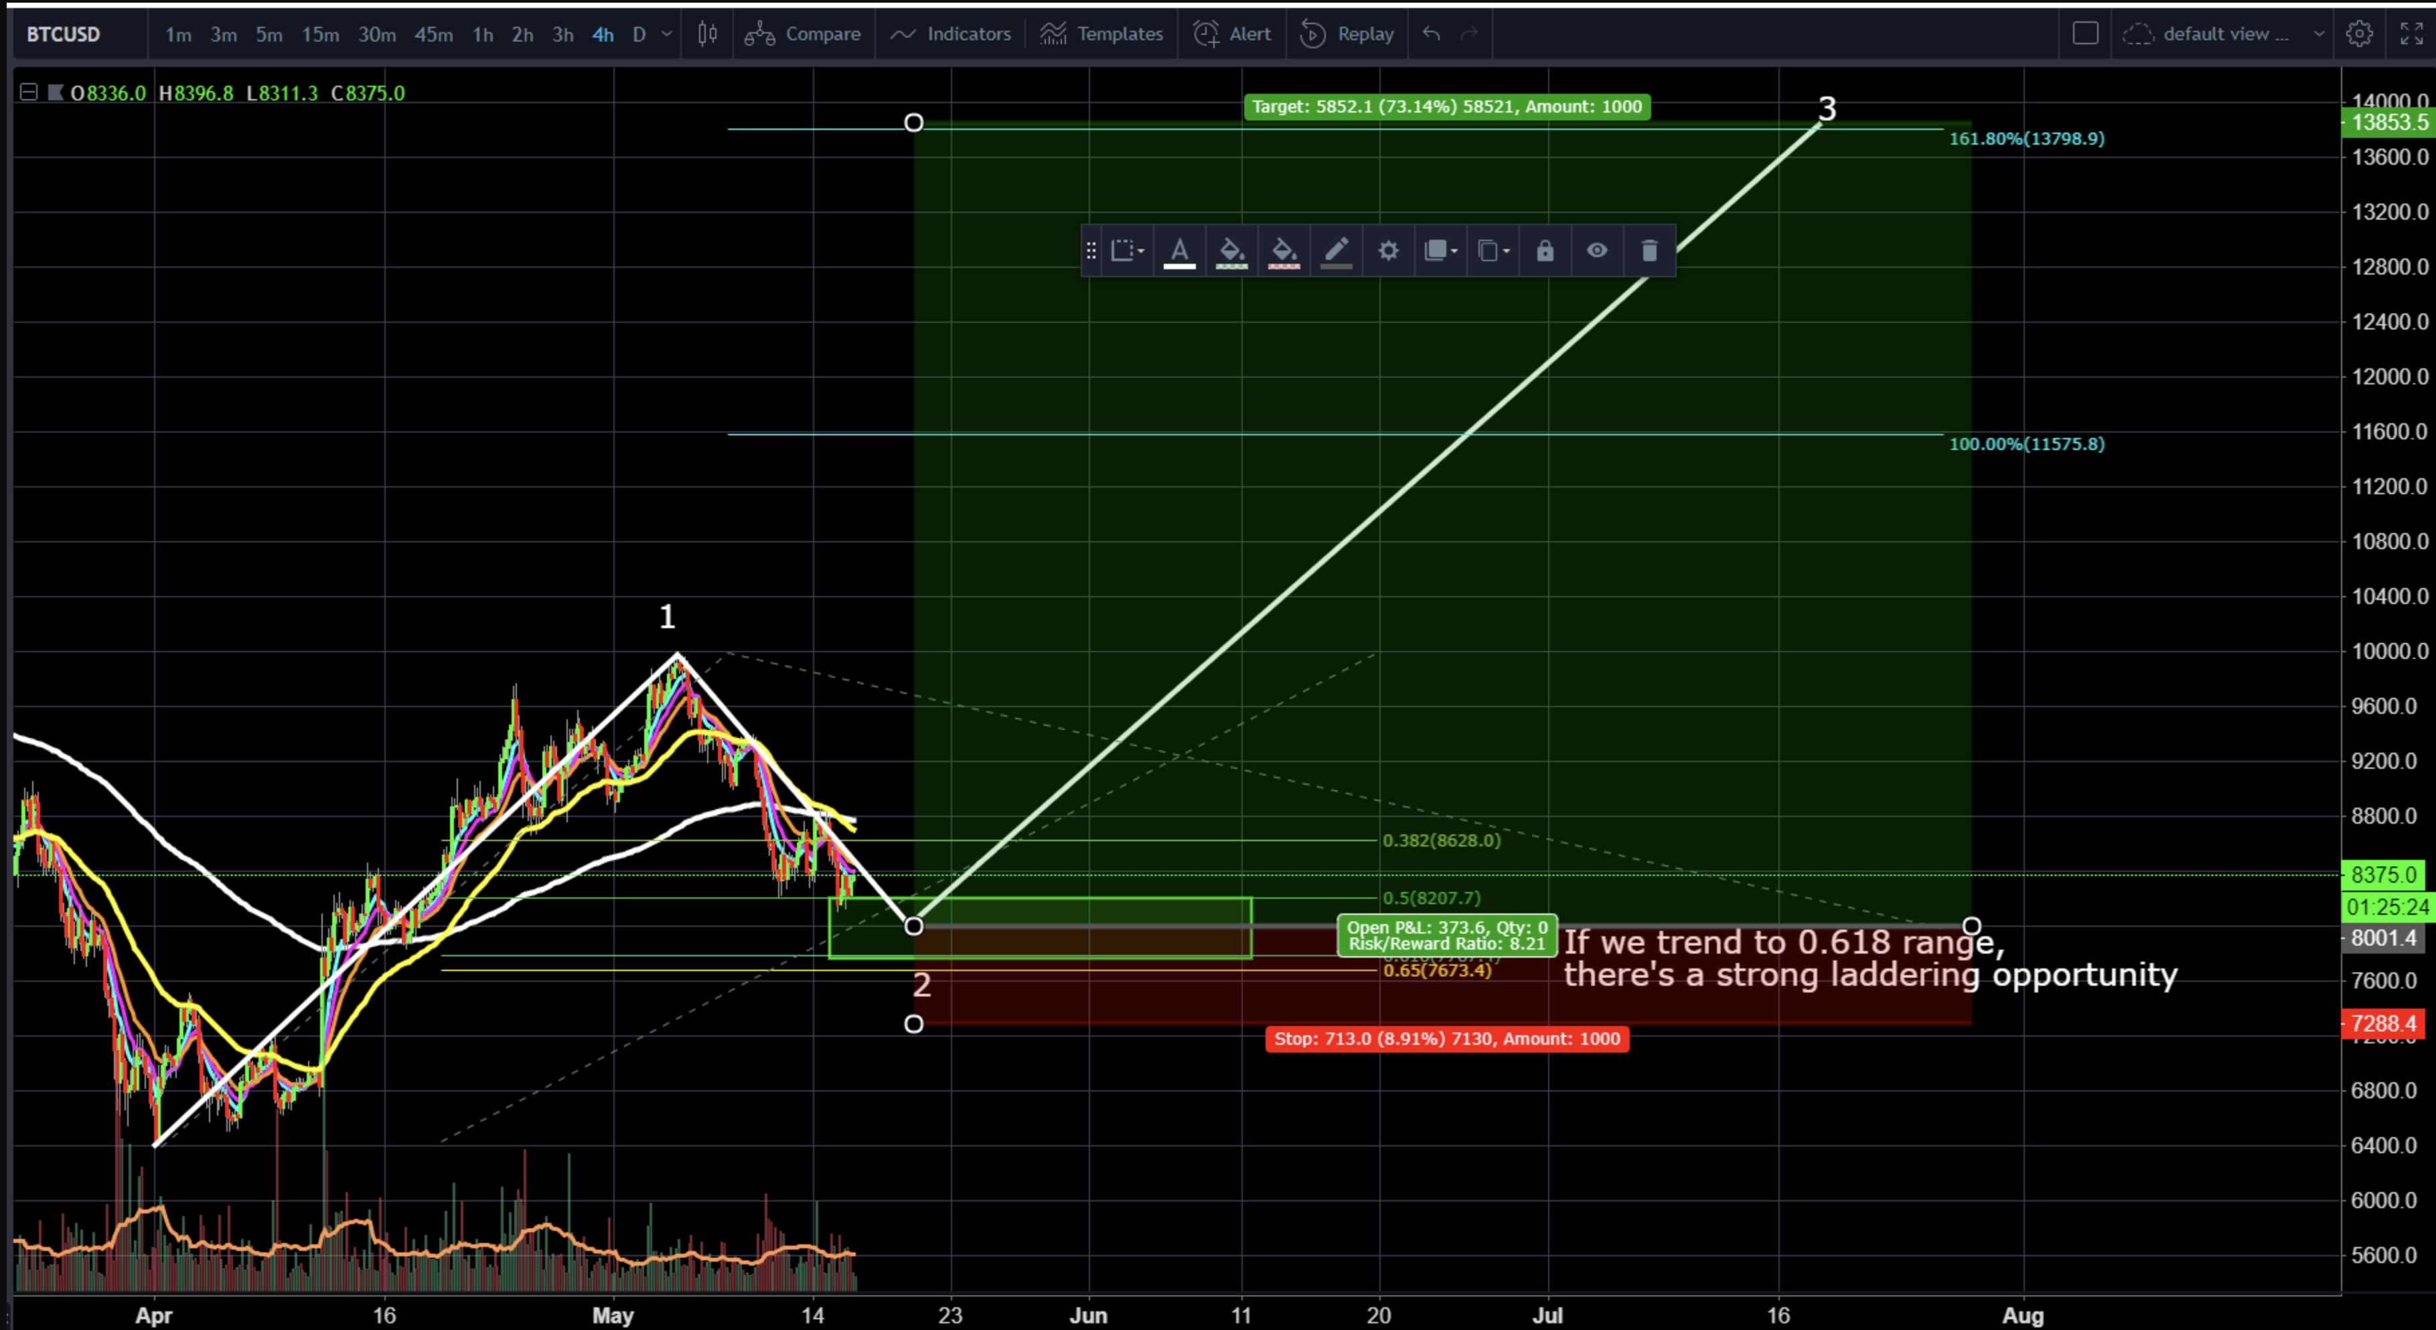Create a new Alert

pos(1232,34)
